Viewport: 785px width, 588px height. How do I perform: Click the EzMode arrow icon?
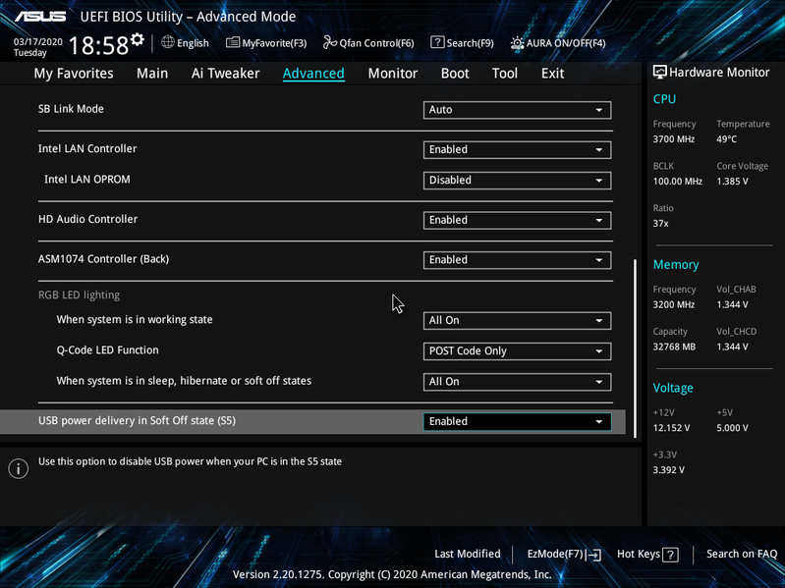593,555
